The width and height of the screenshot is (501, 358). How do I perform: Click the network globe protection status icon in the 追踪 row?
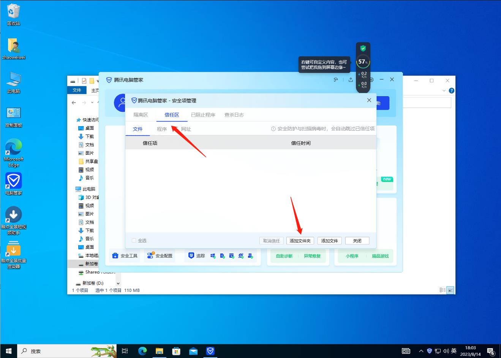coord(241,256)
